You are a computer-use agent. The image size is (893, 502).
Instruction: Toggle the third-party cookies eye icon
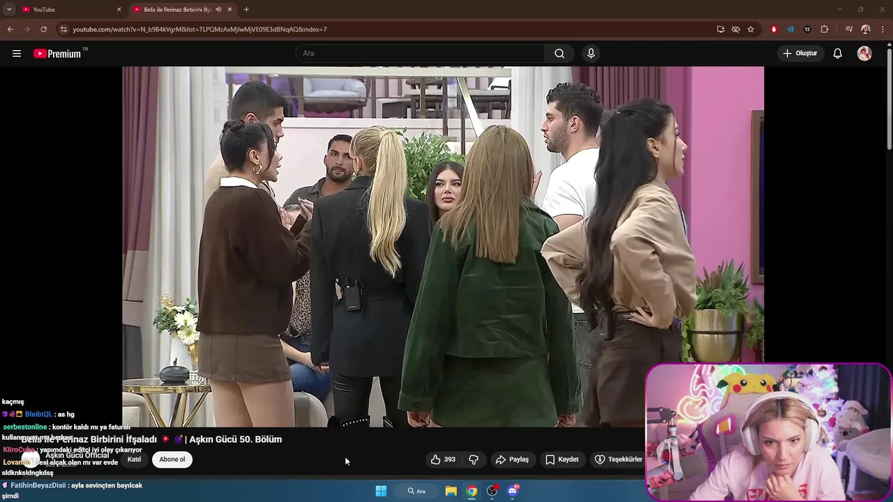[x=735, y=29]
